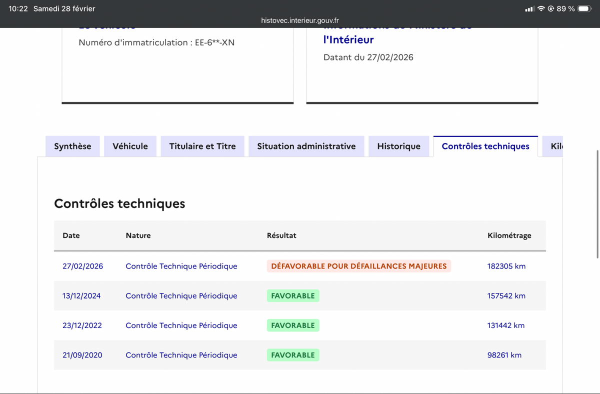Select the Contrôles techniques tab
Image resolution: width=600 pixels, height=394 pixels.
(x=485, y=146)
